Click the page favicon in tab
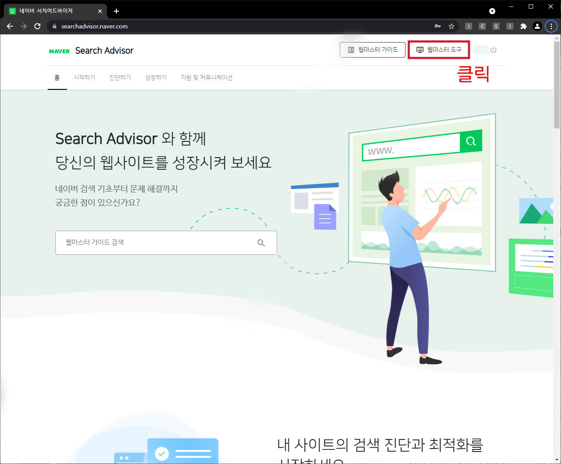 tap(12, 11)
